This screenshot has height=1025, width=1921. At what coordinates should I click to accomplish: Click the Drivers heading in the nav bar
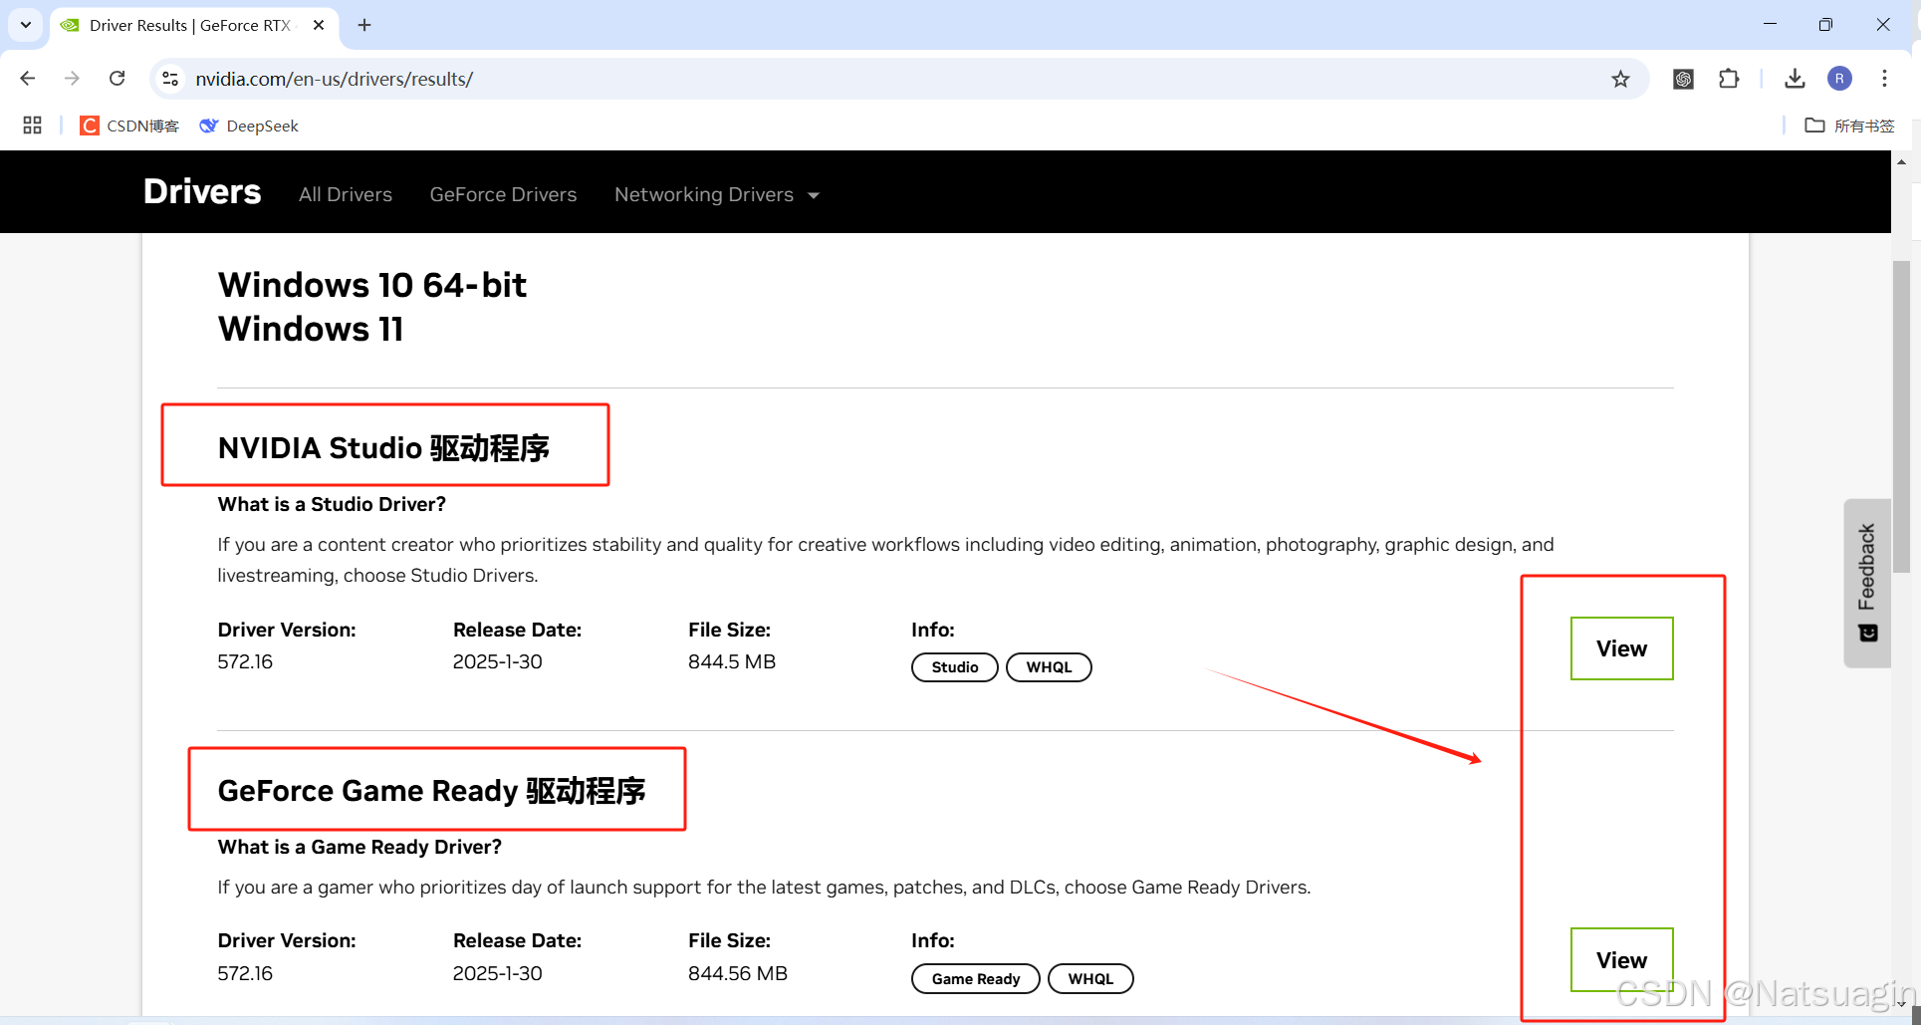click(202, 191)
